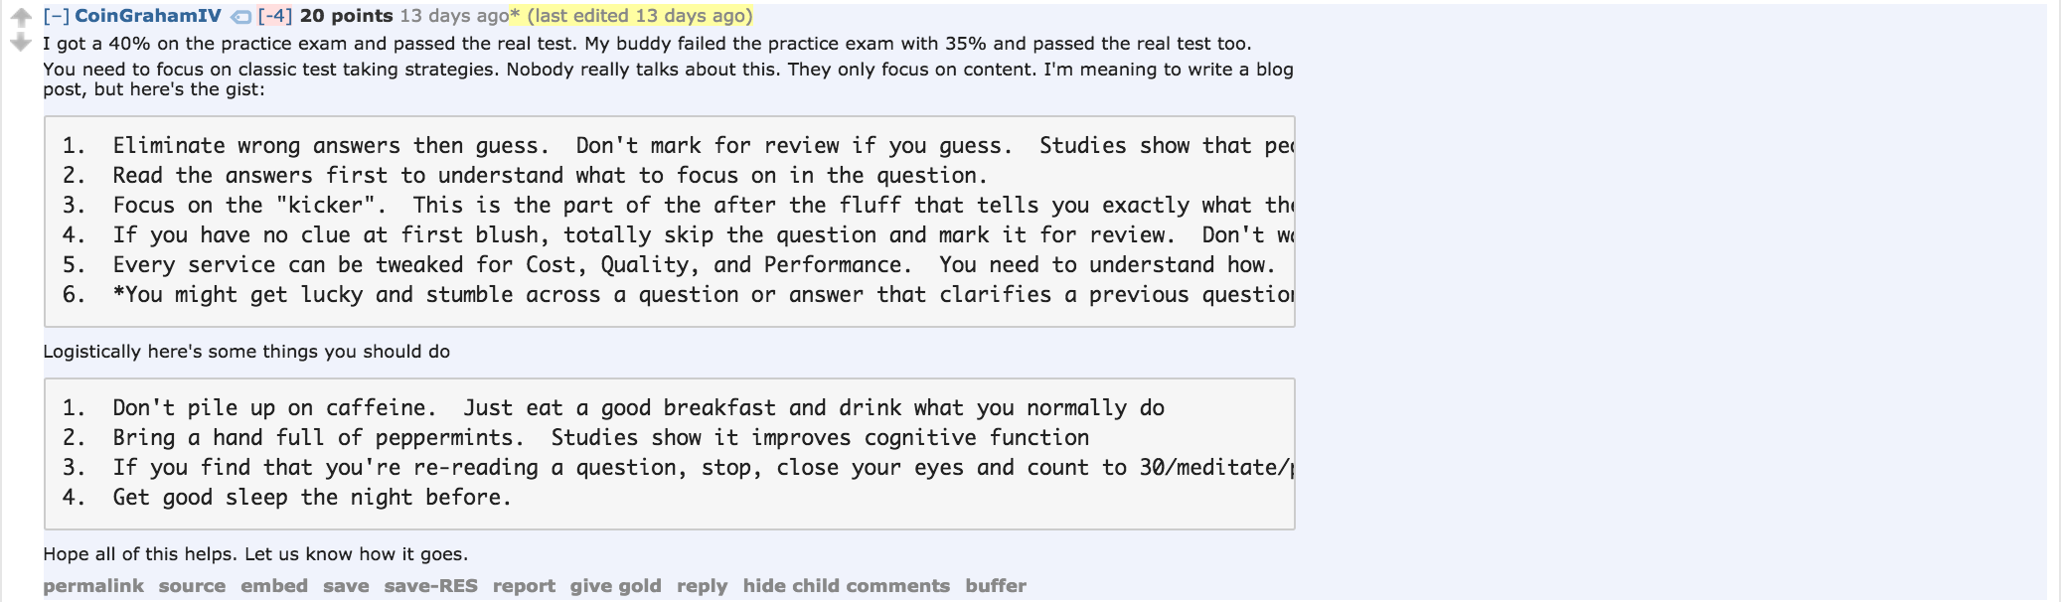Give gold to this comment
The image size is (2061, 602).
pyautogui.click(x=615, y=586)
